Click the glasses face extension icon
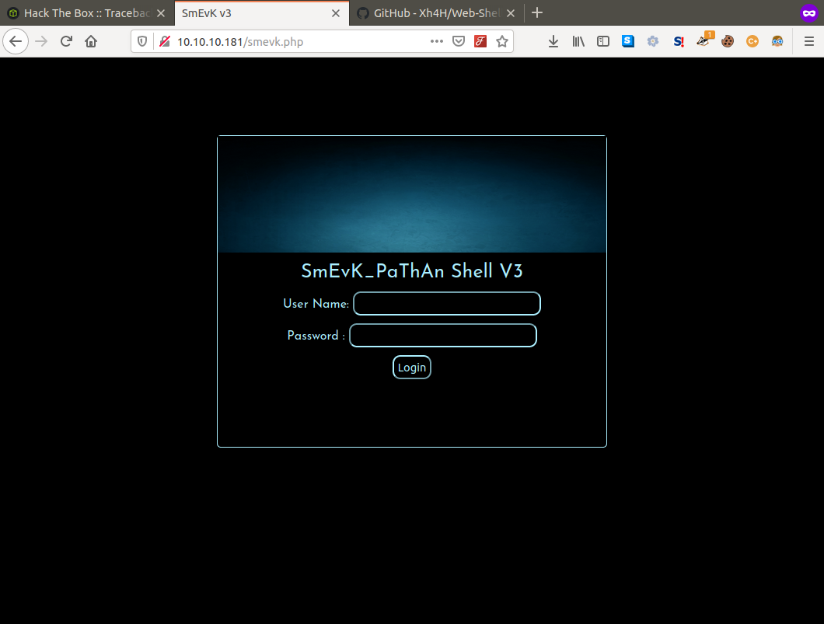Image resolution: width=824 pixels, height=624 pixels. pos(777,41)
